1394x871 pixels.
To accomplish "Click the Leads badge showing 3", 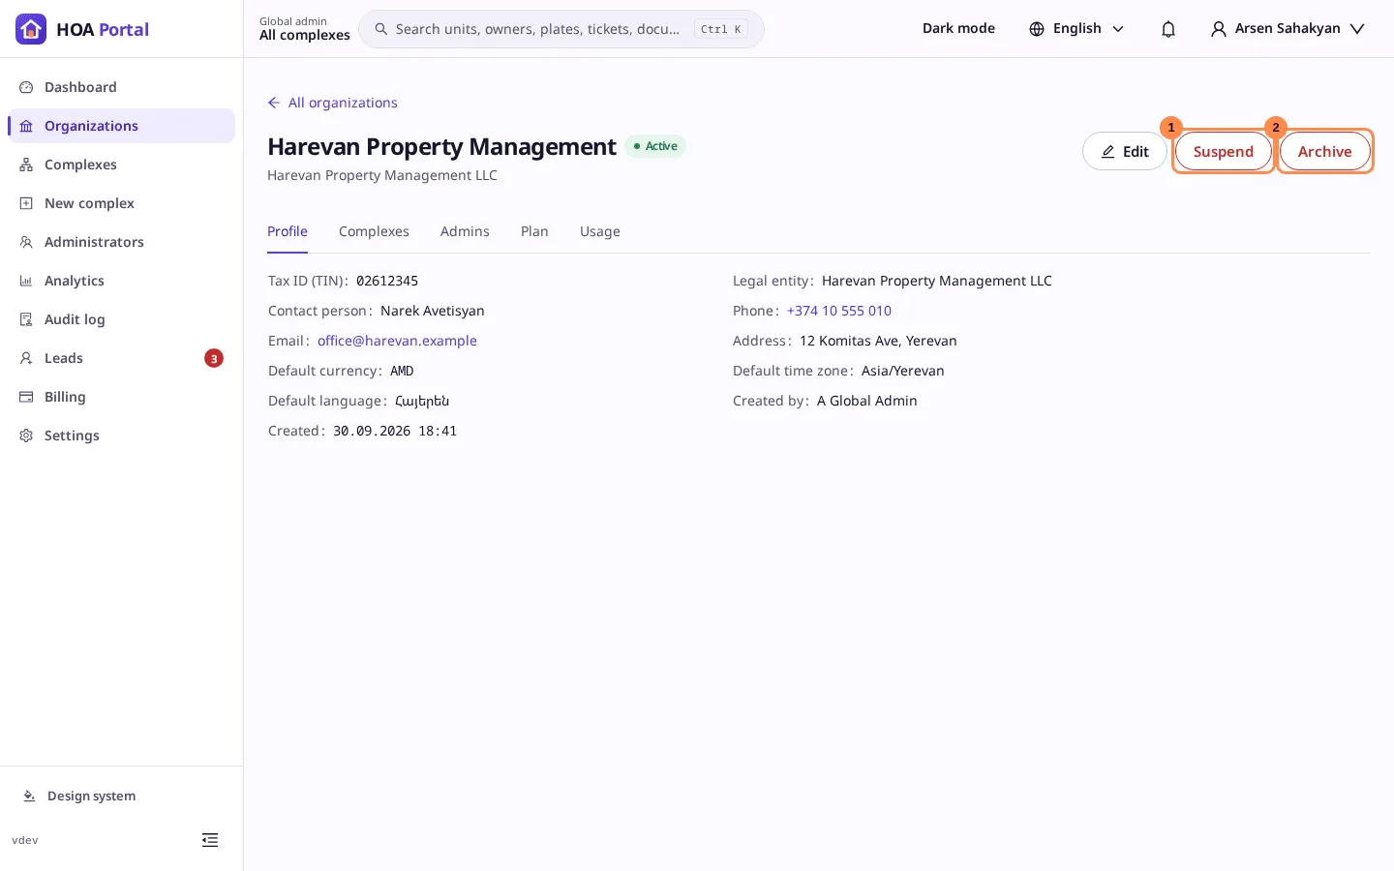I will click(x=214, y=358).
